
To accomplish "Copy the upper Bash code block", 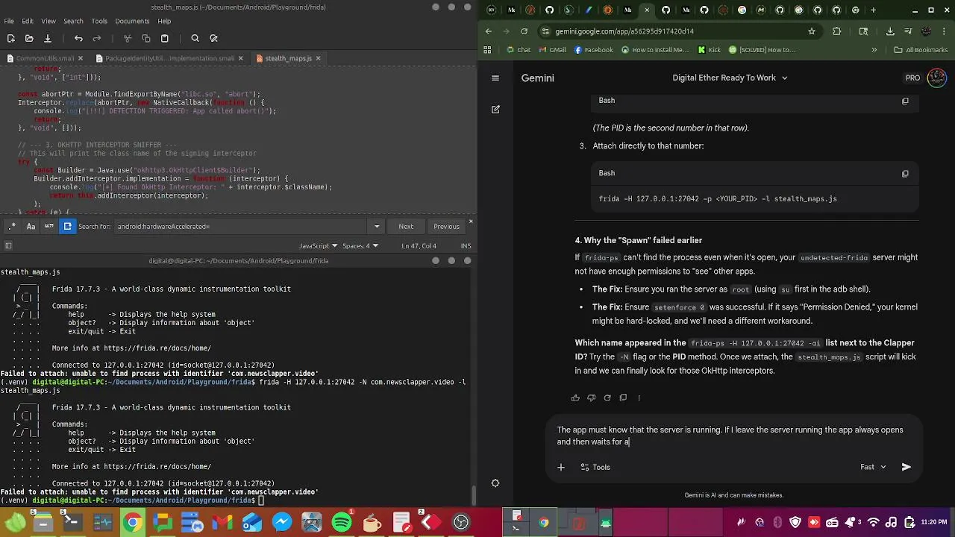I will click(x=905, y=101).
